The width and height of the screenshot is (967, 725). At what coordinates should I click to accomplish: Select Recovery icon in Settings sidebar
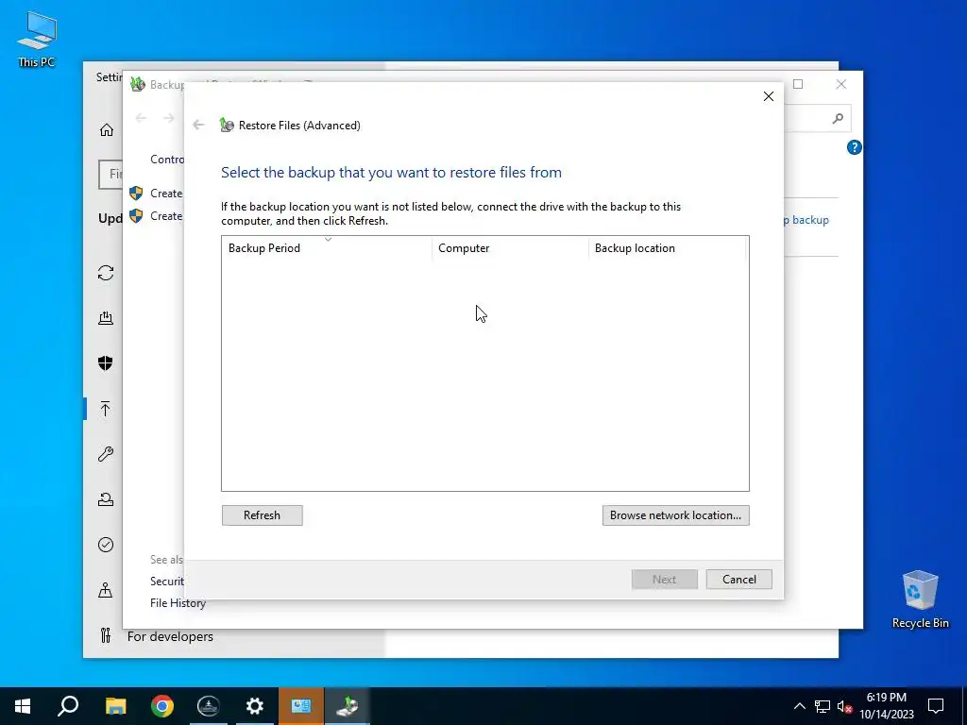click(106, 499)
